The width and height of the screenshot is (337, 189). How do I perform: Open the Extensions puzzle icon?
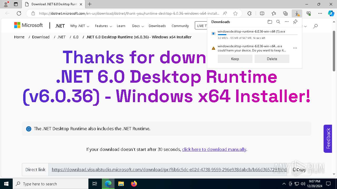point(249,13)
